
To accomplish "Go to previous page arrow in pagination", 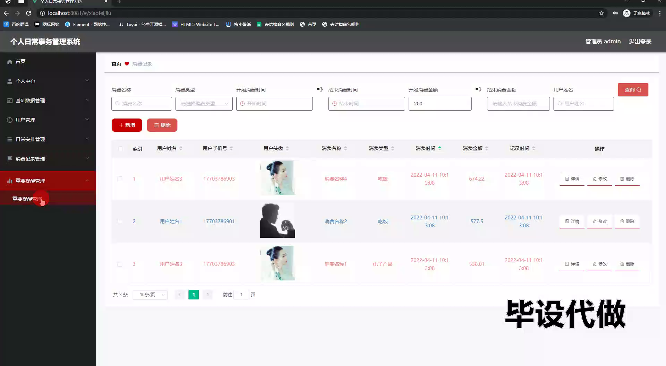I will 180,295.
